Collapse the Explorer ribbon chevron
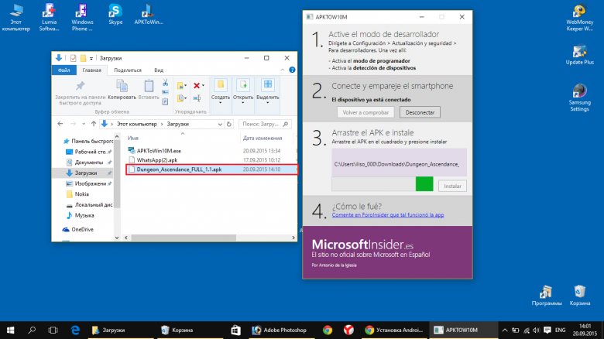This screenshot has height=339, width=604. [x=283, y=70]
